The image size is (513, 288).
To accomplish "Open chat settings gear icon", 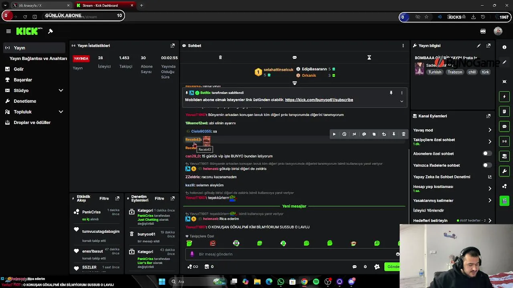I will [365, 267].
